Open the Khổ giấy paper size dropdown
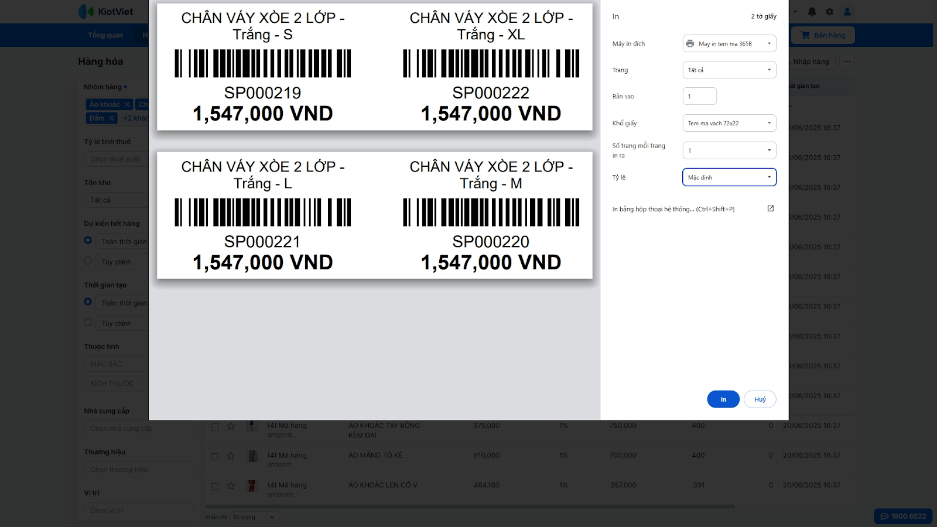 tap(729, 123)
